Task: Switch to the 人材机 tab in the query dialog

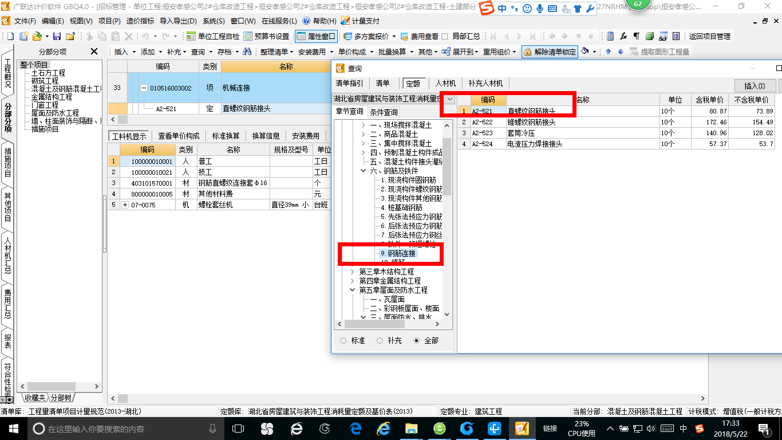Action: pos(445,84)
